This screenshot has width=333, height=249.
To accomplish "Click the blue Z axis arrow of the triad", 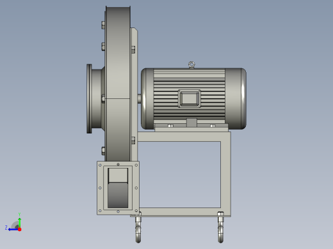I will coord(13,229).
